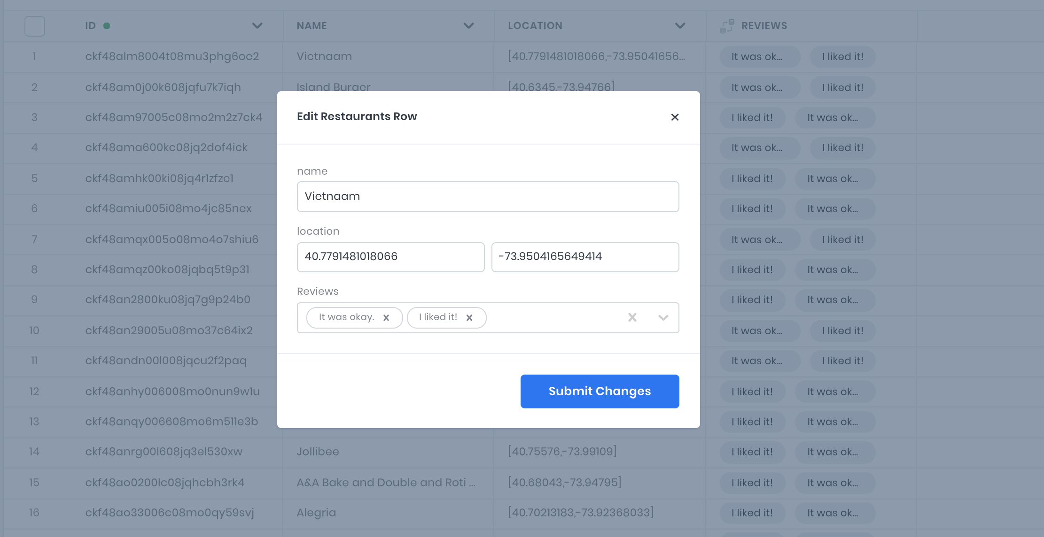Screen dimensions: 1044x537
Task: Submit changes to the restaurant row
Action: tap(600, 391)
